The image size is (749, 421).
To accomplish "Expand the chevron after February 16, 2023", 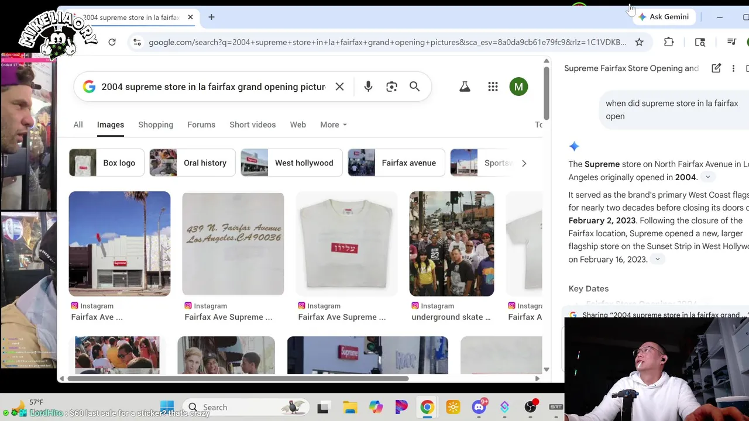I will coord(657,260).
